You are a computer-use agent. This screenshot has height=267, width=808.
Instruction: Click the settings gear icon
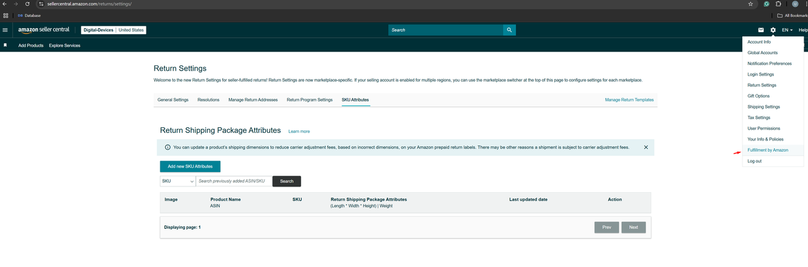point(773,30)
